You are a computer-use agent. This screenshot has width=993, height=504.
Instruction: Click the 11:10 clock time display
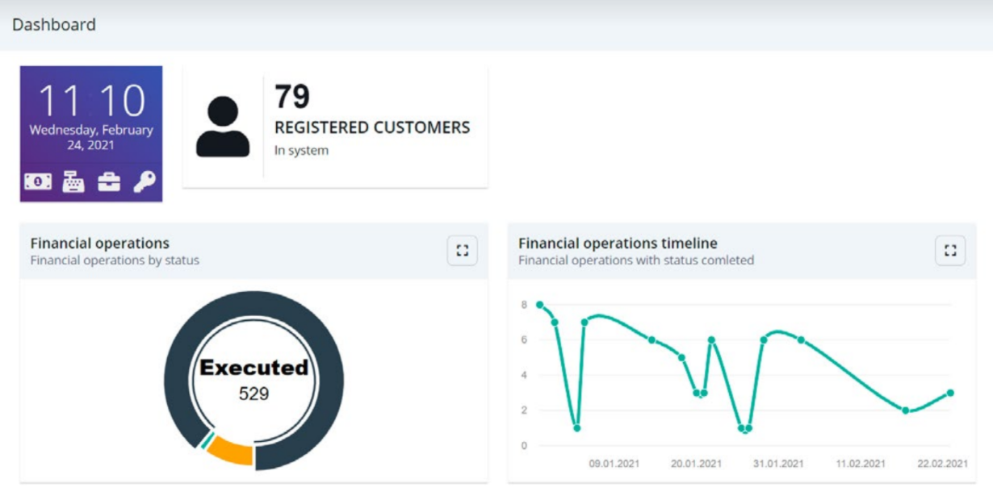click(91, 102)
